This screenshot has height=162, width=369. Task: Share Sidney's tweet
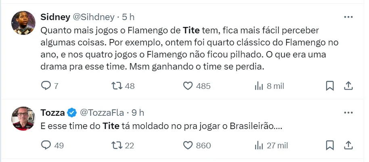[x=348, y=86]
